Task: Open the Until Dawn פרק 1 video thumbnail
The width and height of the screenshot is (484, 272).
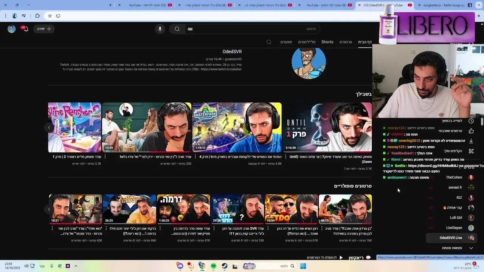Action: pos(327,127)
